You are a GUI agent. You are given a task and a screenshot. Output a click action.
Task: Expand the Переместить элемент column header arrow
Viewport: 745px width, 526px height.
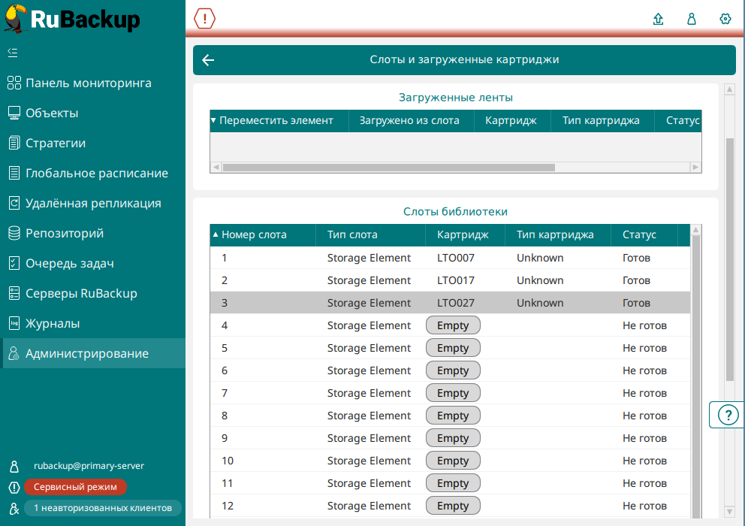pyautogui.click(x=213, y=120)
